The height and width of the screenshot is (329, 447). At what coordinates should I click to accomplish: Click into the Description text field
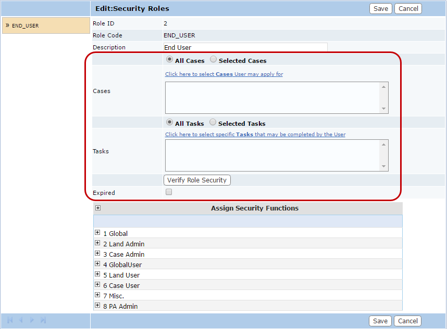[245, 47]
